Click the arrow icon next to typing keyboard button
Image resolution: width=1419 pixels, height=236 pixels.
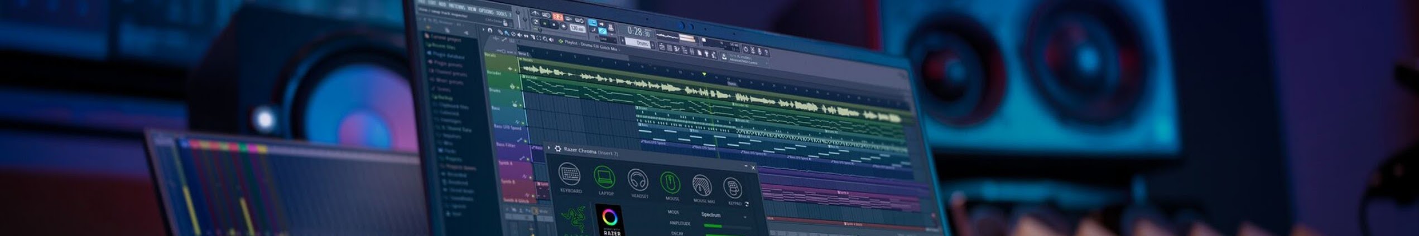tap(602, 24)
